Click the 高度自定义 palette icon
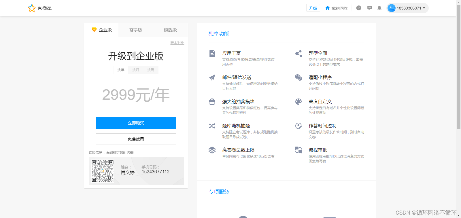 coord(298,101)
